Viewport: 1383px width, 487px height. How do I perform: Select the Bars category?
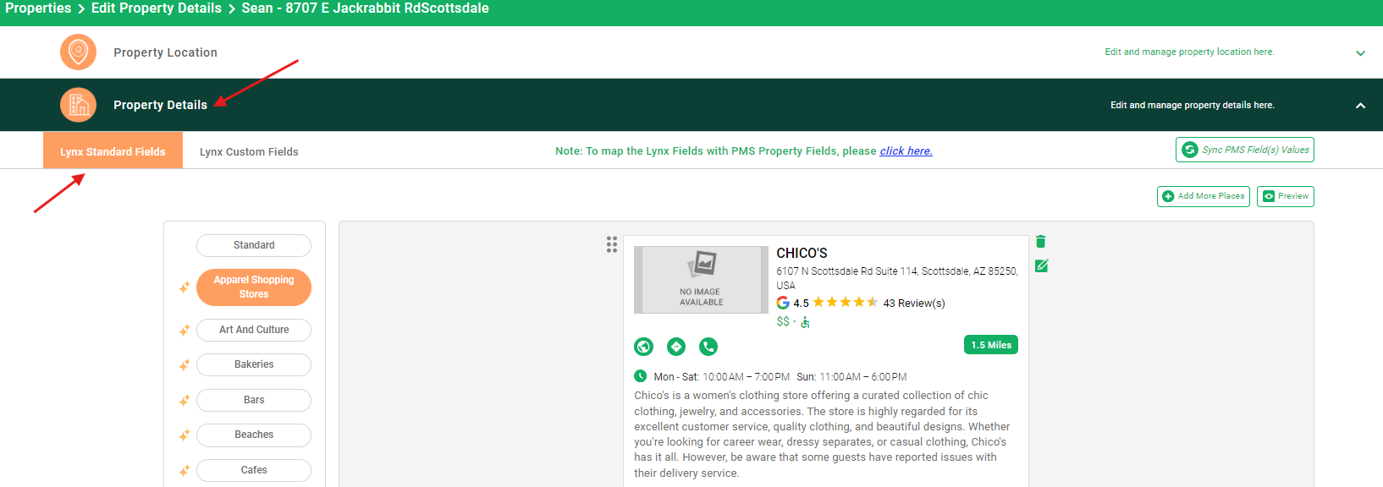pos(254,400)
